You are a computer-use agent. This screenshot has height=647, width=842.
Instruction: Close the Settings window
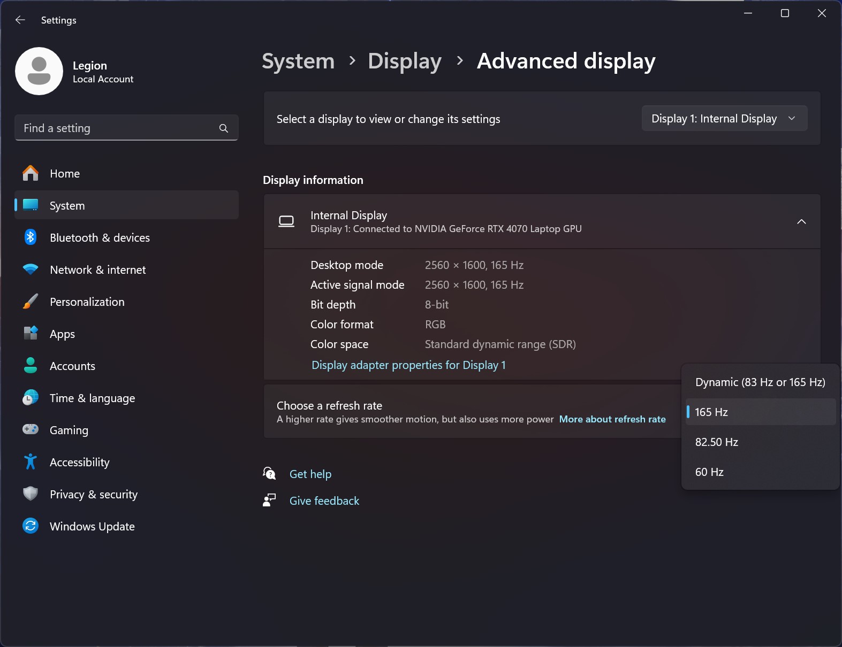click(822, 13)
